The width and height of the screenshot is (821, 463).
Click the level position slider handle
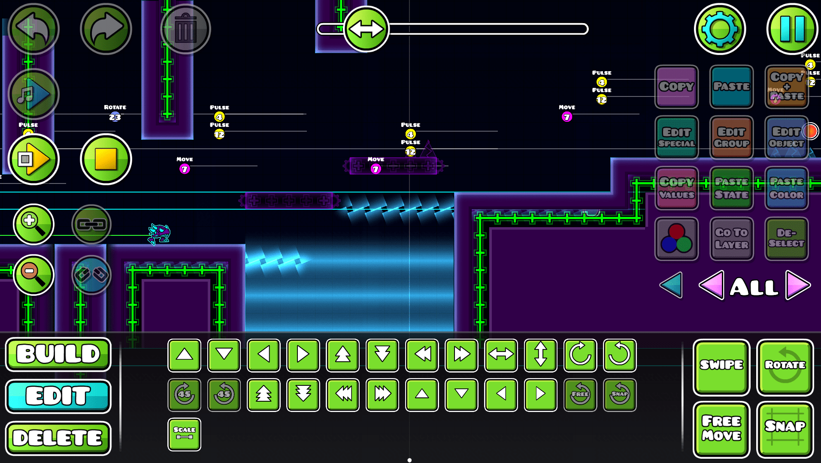point(366,29)
